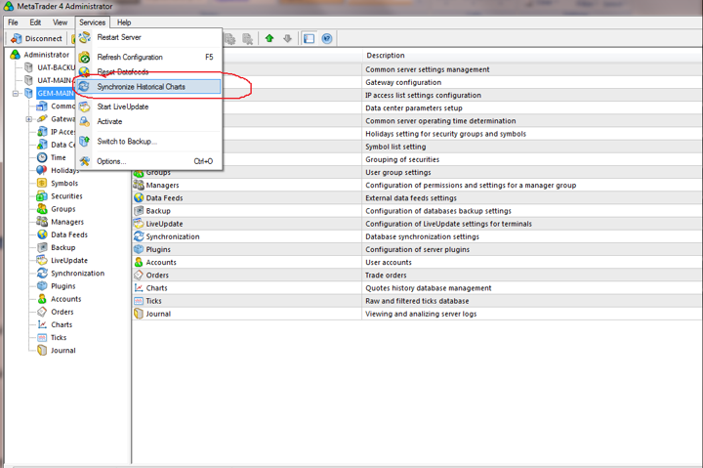Image resolution: width=703 pixels, height=468 pixels.
Task: Click the Ticks icon in tree
Action: (42, 337)
